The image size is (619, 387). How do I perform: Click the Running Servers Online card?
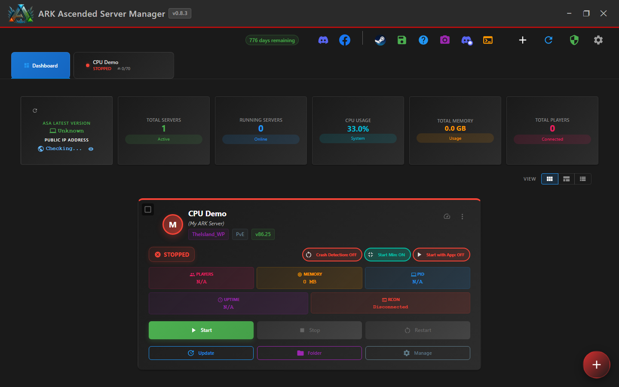(261, 130)
